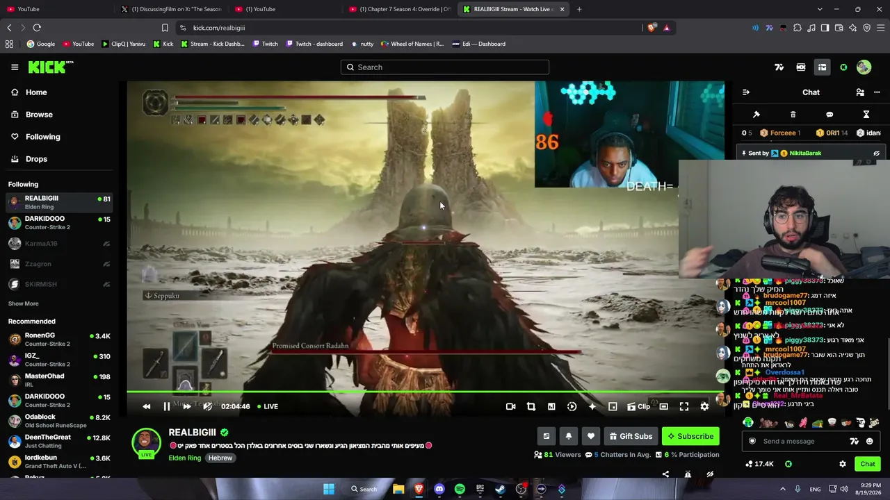Reload the page
The height and width of the screenshot is (500, 890).
pyautogui.click(x=37, y=28)
